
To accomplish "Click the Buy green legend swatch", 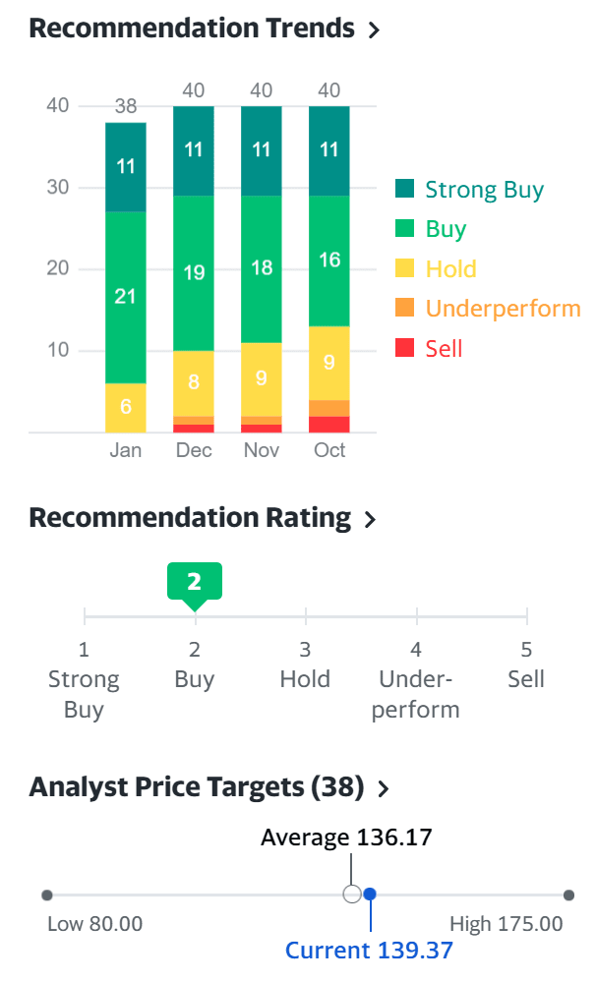I will pyautogui.click(x=404, y=229).
